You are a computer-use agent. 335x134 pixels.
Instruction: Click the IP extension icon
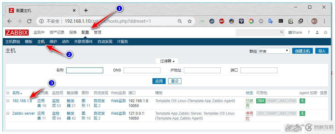(x=212, y=21)
